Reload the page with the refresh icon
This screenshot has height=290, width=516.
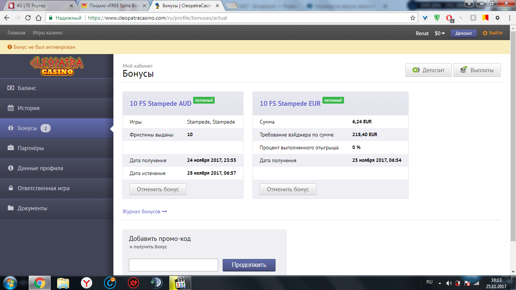point(28,18)
